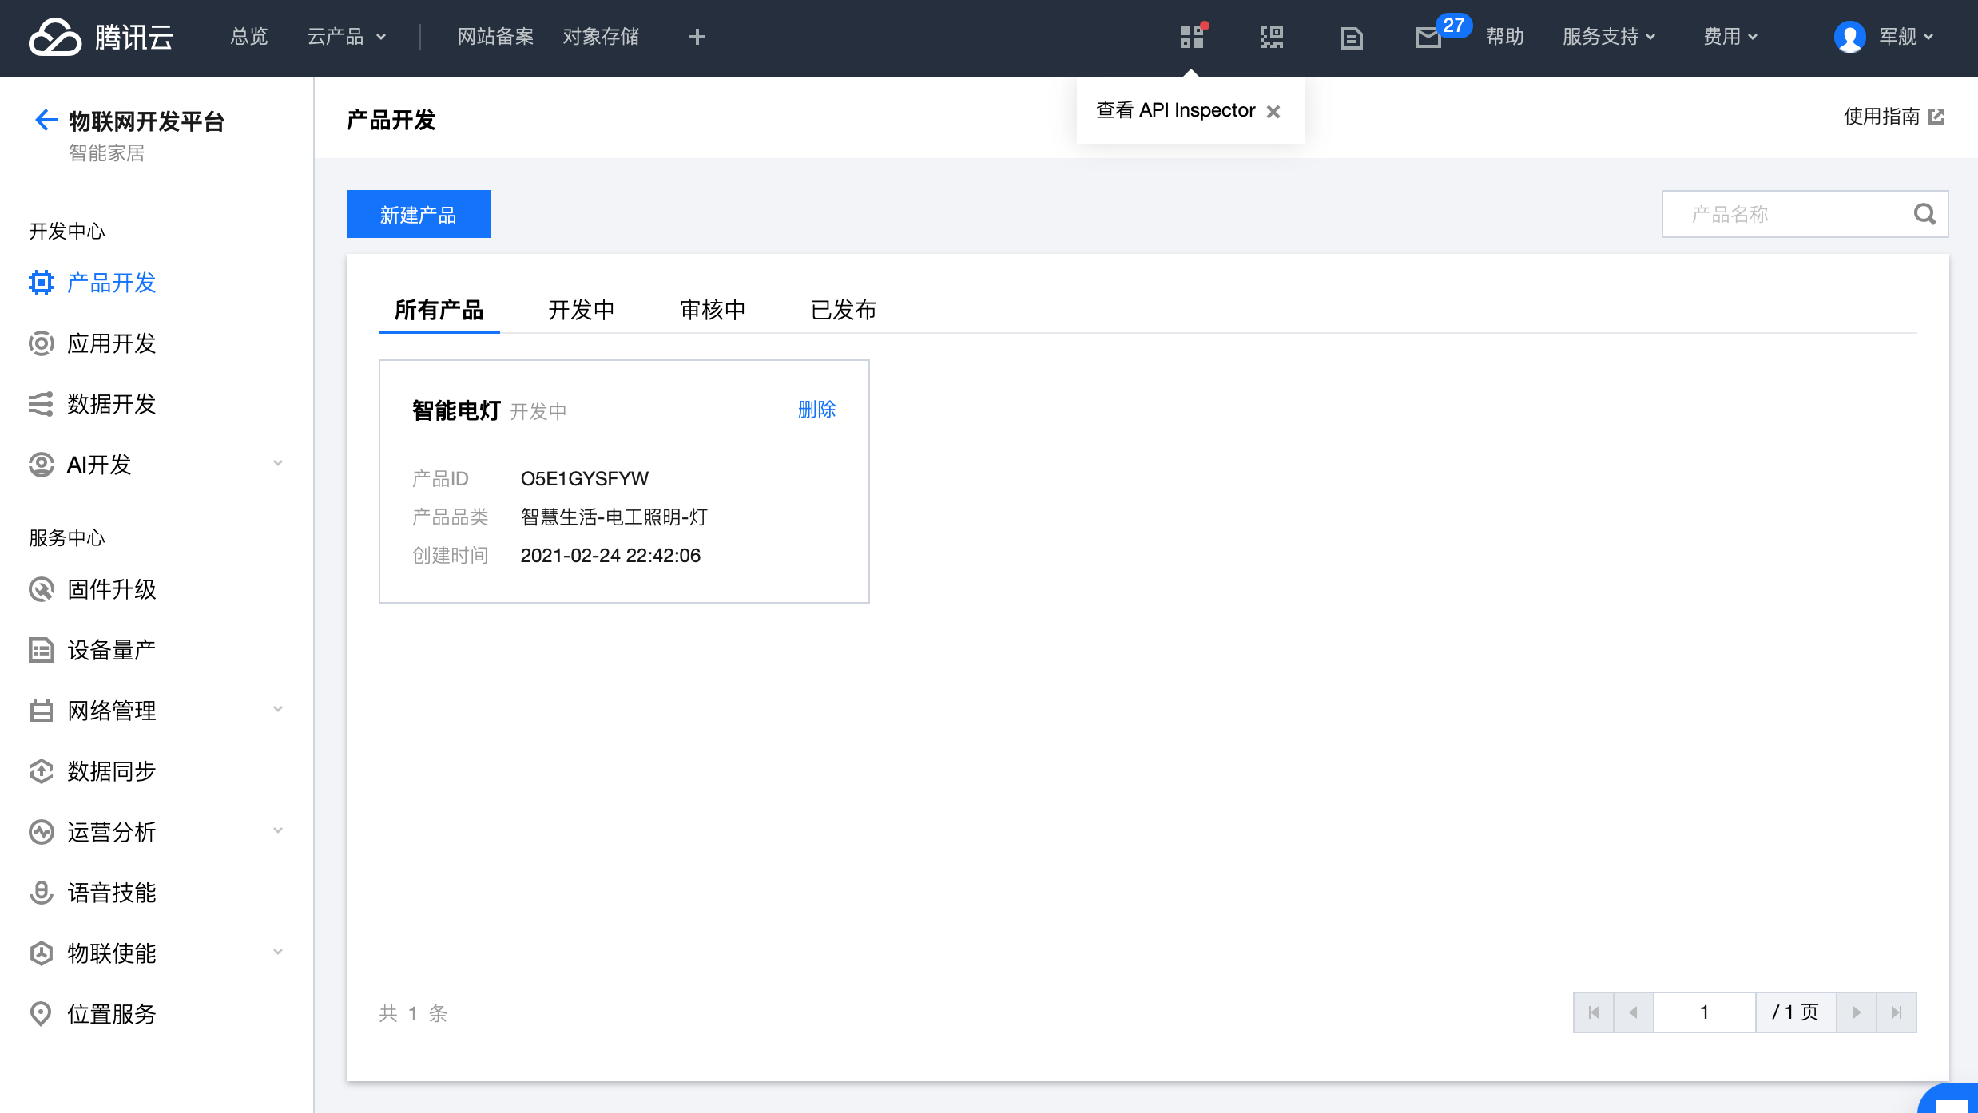Switch to the 开发中 tab

(x=581, y=310)
